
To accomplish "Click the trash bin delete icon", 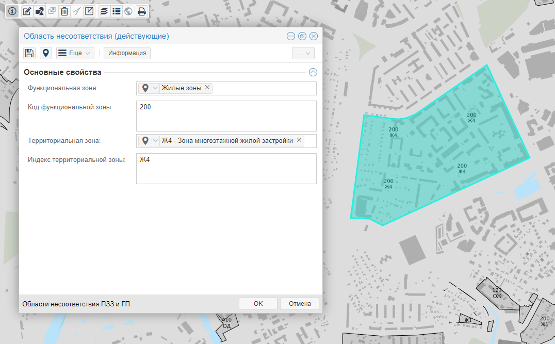I will coord(64,11).
